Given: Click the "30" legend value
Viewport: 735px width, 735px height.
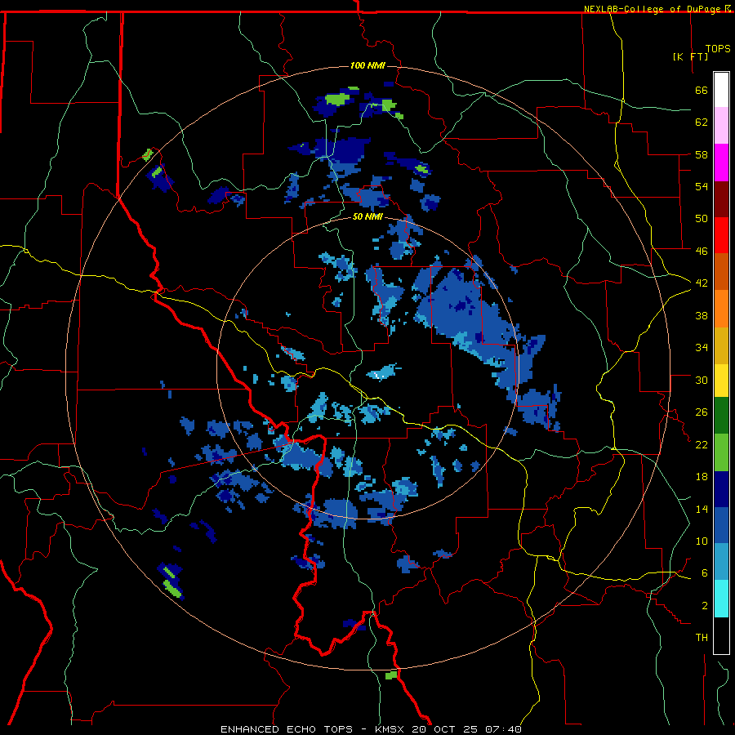Looking at the screenshot, I should click(702, 380).
